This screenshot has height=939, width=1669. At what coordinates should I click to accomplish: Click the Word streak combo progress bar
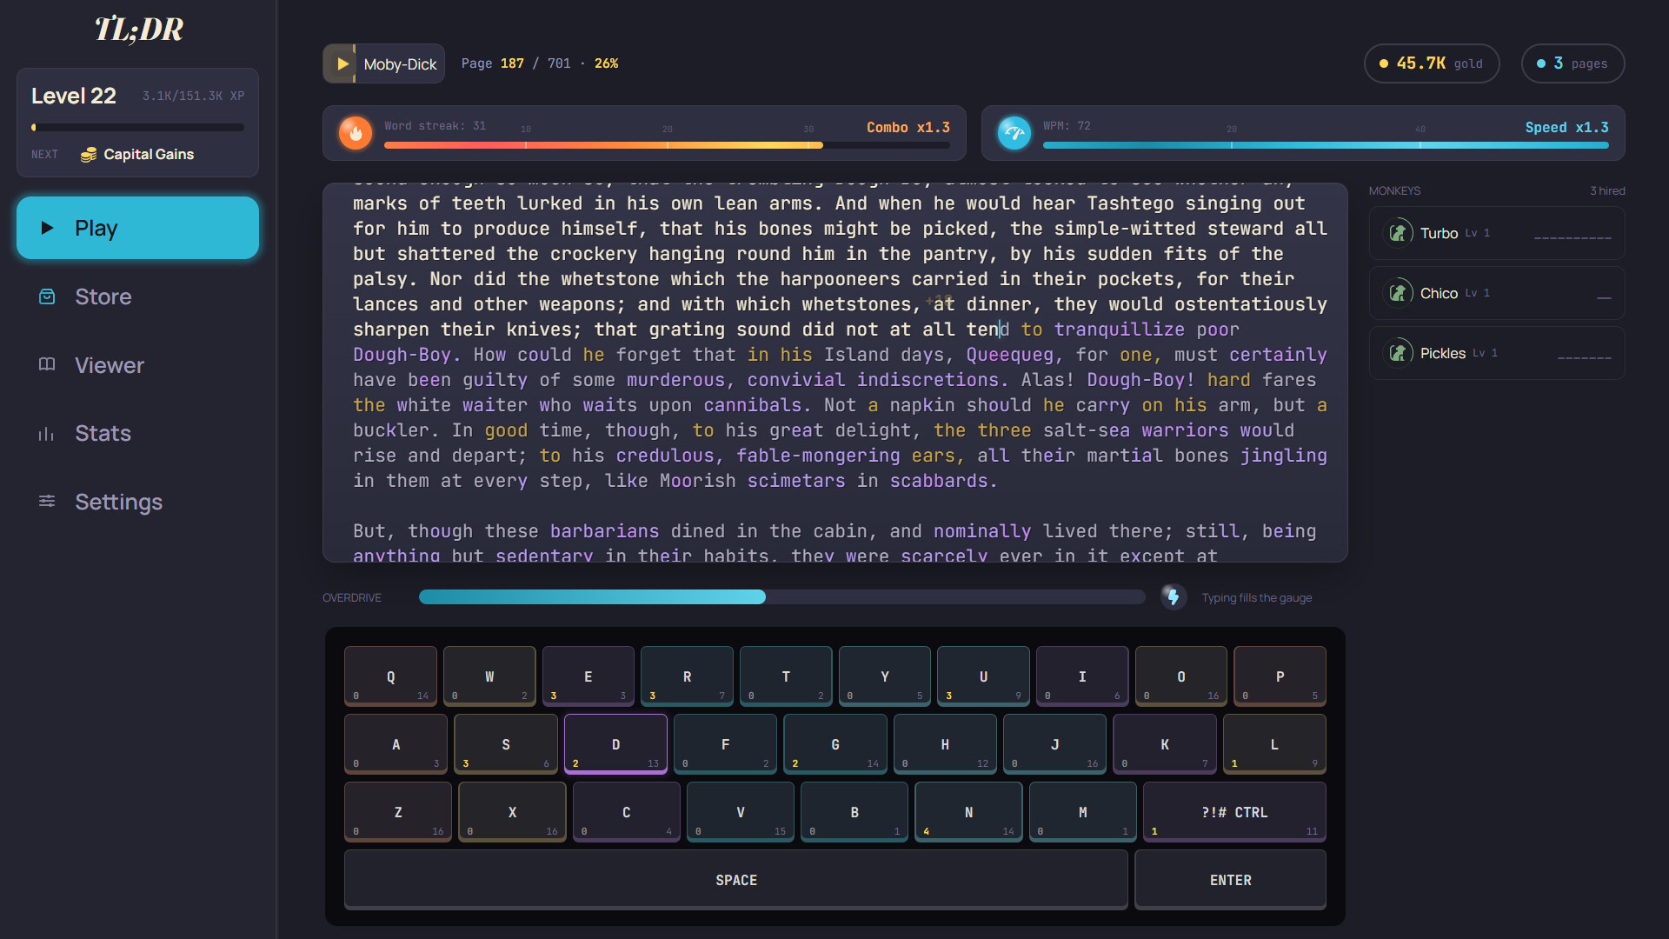(x=667, y=145)
